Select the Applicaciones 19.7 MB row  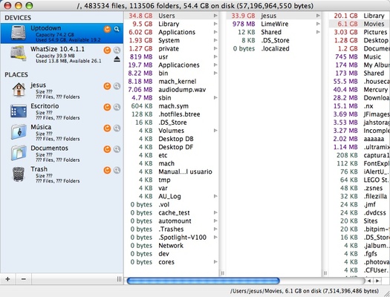(171, 65)
